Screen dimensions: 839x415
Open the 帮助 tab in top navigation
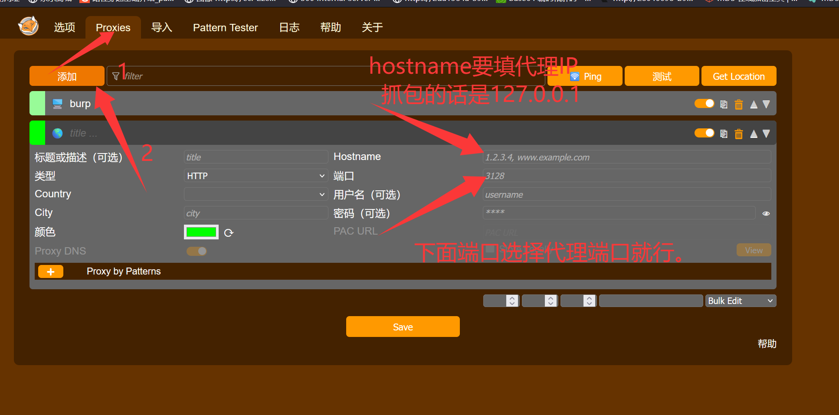pyautogui.click(x=331, y=27)
